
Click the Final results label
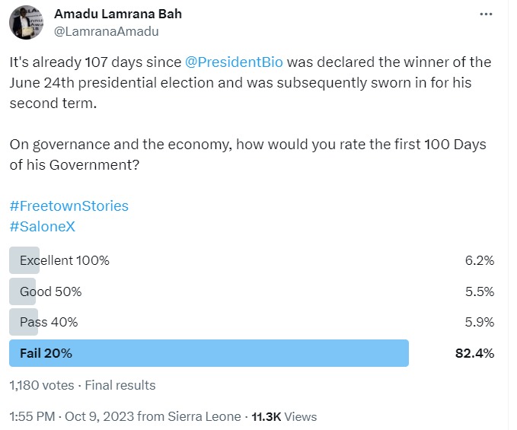[x=120, y=385]
